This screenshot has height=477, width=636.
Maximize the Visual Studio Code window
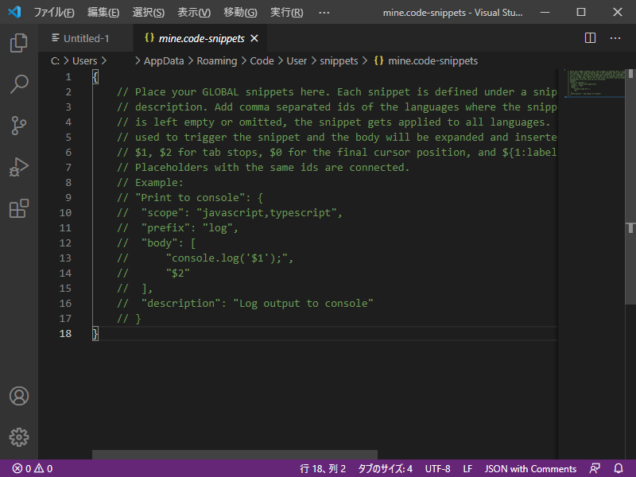[581, 12]
